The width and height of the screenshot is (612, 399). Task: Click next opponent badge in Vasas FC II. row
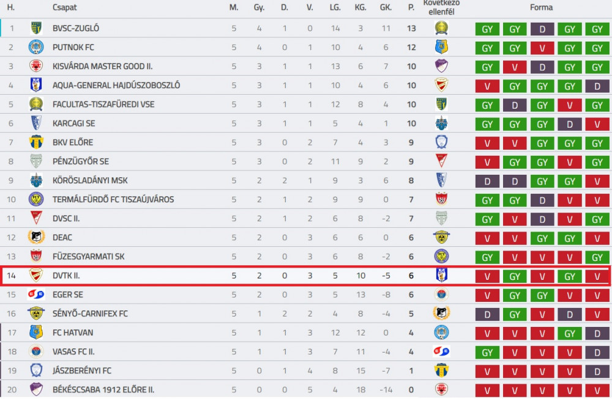[441, 351]
